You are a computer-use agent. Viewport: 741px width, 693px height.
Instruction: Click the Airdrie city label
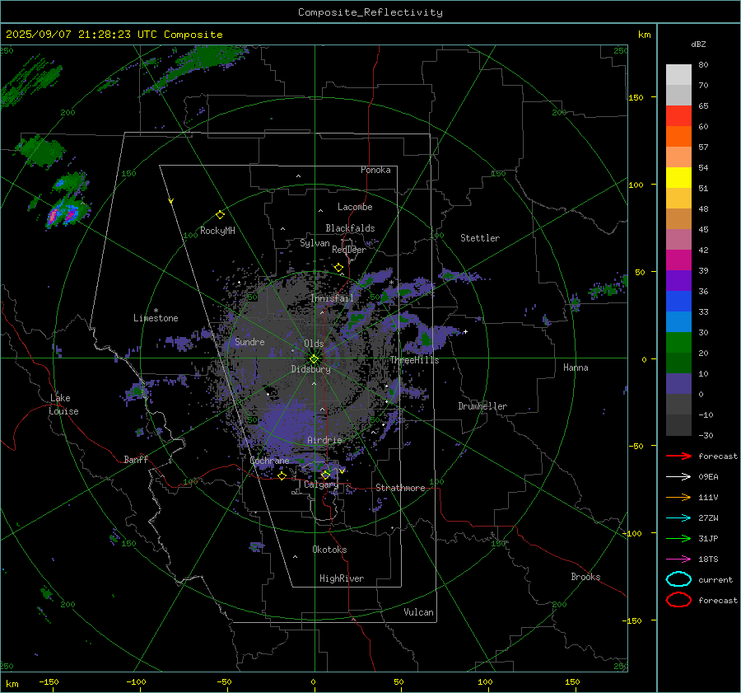(324, 440)
